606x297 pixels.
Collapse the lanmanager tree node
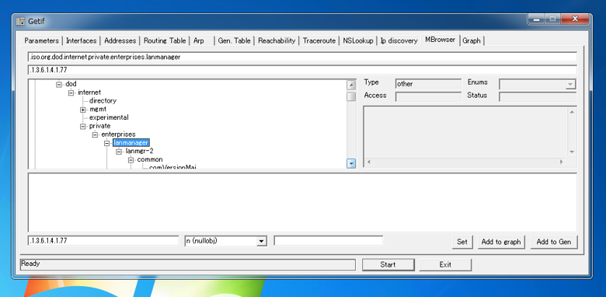pyautogui.click(x=107, y=143)
